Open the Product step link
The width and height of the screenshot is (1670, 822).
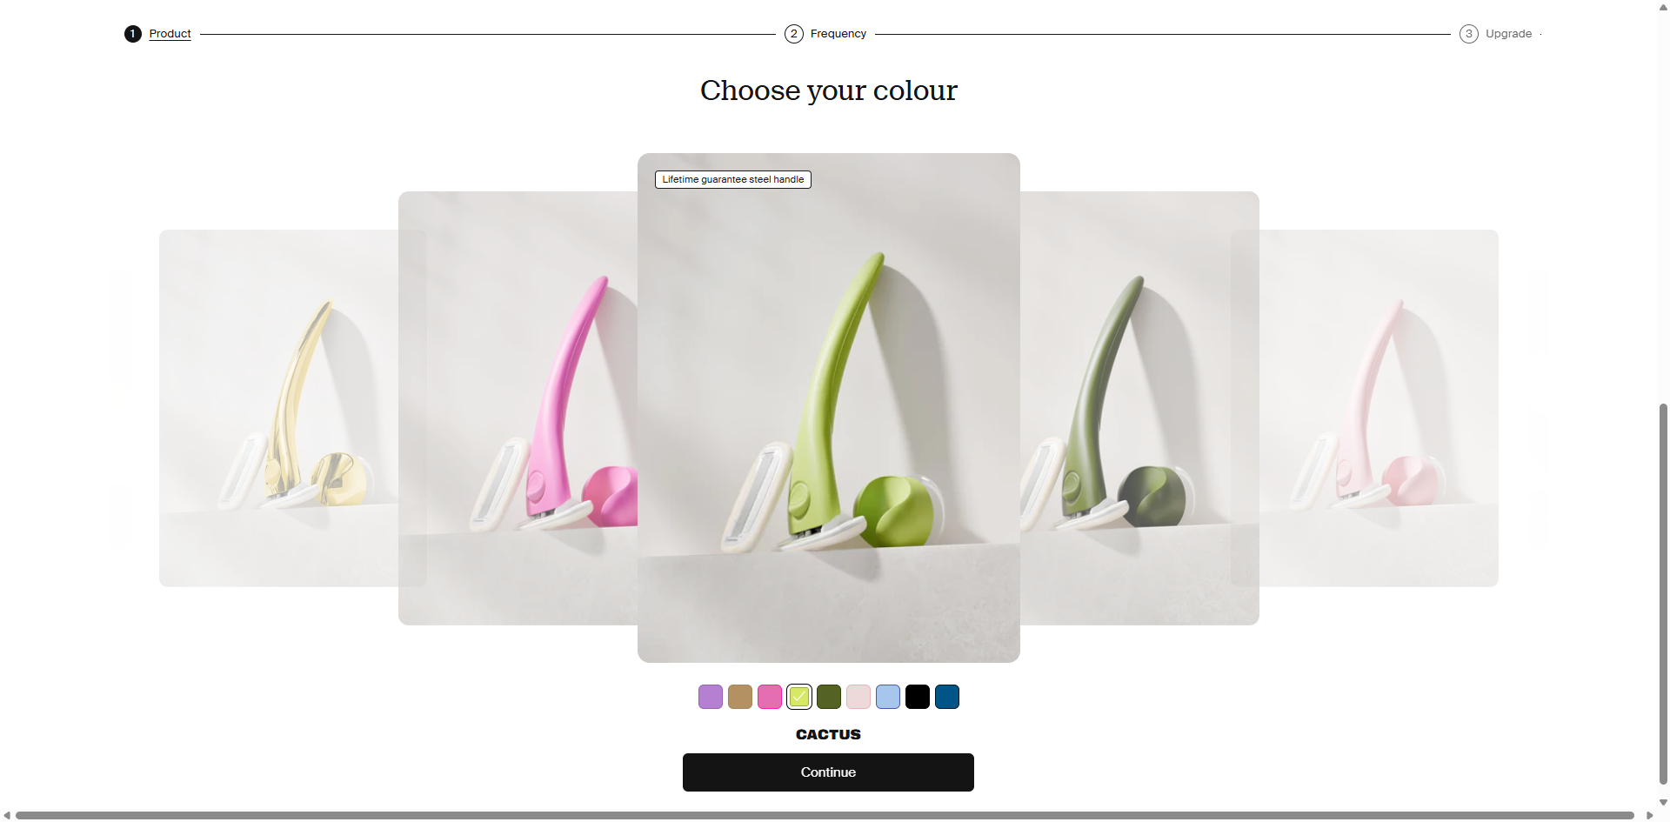[x=170, y=34]
